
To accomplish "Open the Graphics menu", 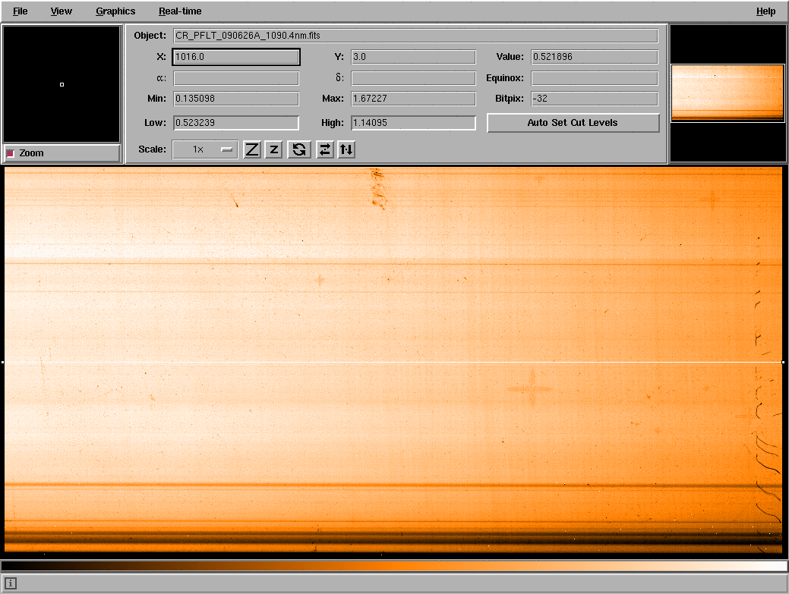I will coord(115,11).
